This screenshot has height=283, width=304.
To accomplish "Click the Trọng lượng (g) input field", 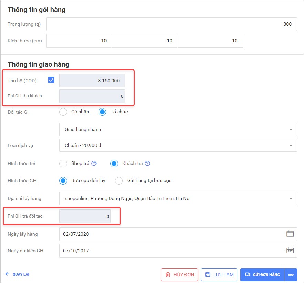I will click(171, 24).
